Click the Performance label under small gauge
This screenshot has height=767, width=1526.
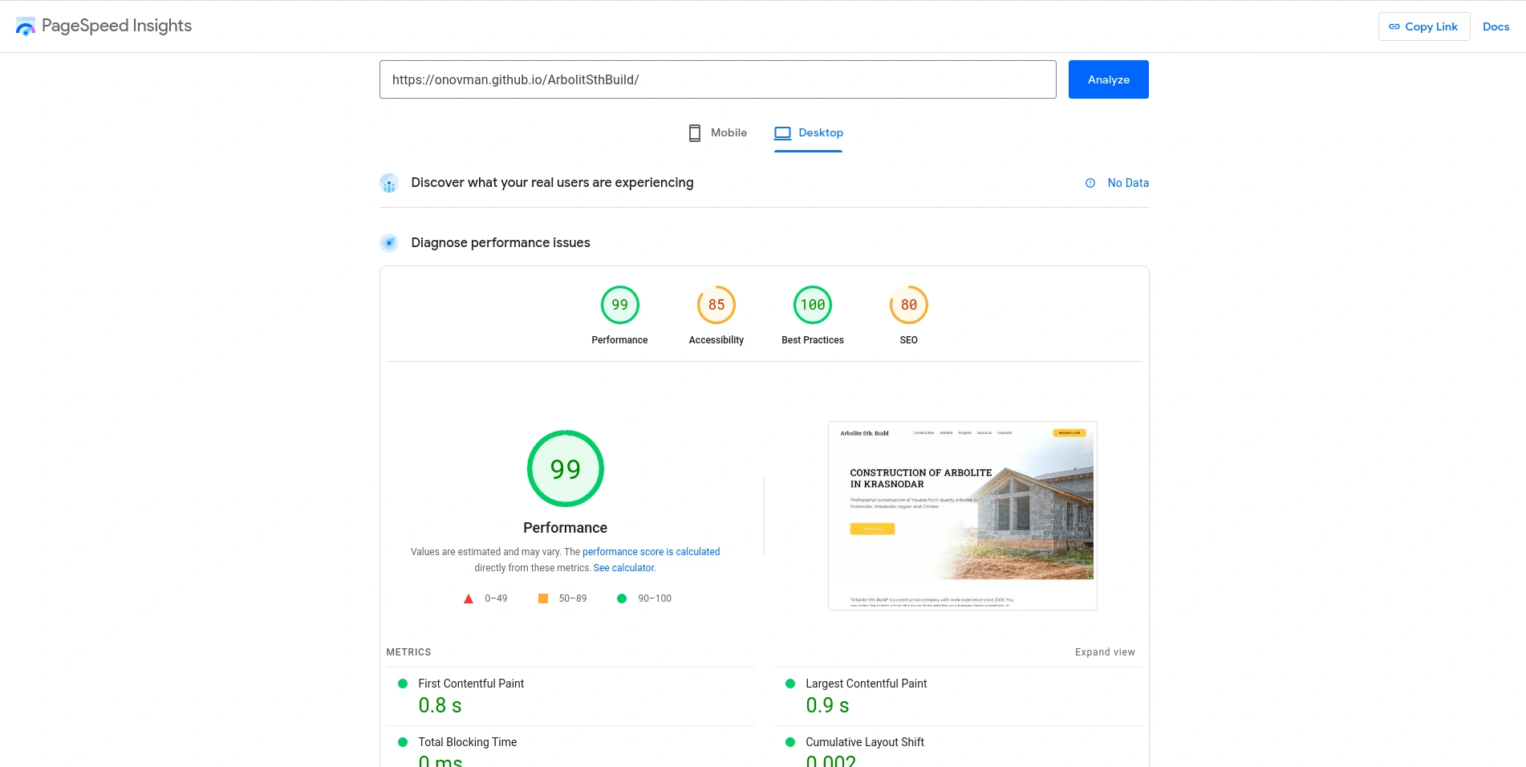pyautogui.click(x=619, y=340)
